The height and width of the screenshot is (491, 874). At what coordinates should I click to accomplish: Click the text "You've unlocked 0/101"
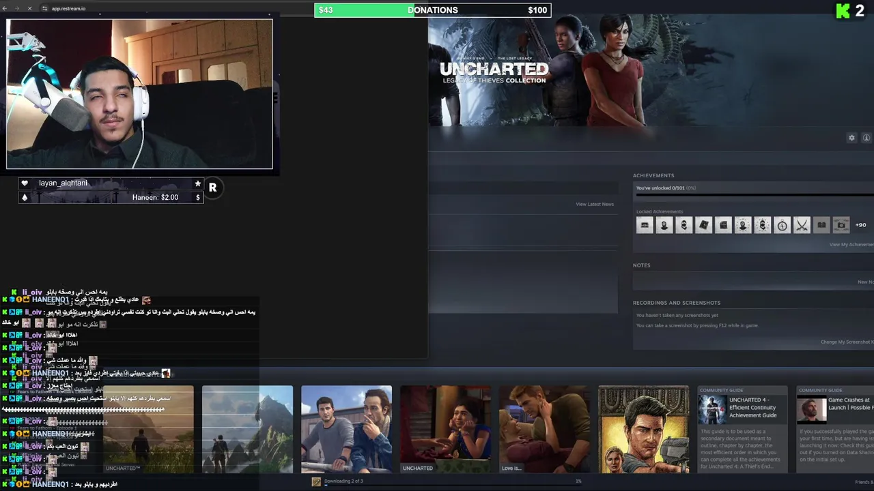click(x=660, y=188)
